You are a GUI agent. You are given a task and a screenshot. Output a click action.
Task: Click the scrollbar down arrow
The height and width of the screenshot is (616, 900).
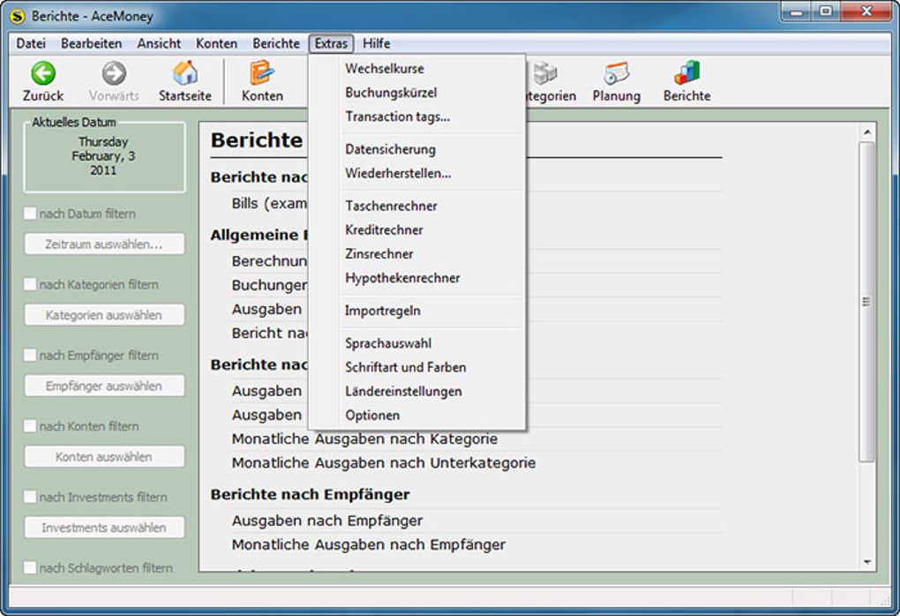866,562
